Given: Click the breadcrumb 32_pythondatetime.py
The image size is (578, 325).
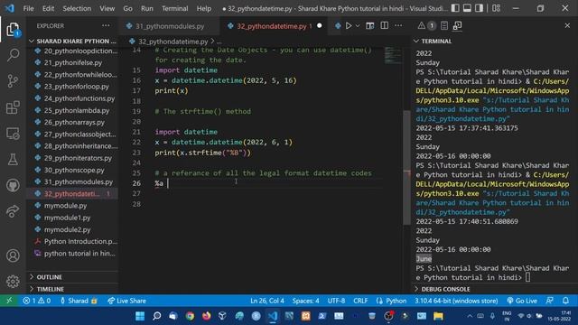Looking at the screenshot, I should 172,42.
